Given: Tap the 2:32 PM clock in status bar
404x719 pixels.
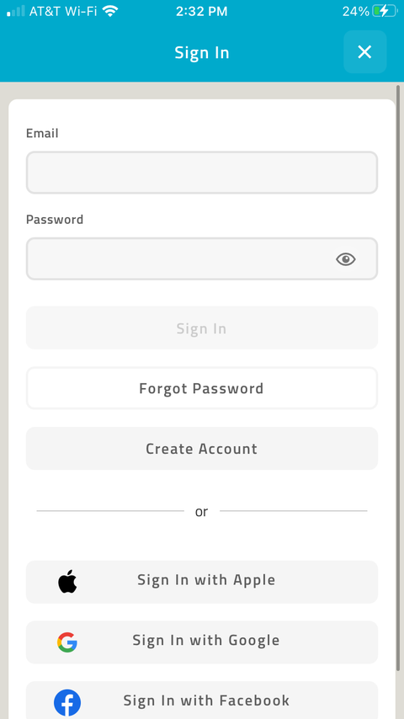Looking at the screenshot, I should click(202, 12).
